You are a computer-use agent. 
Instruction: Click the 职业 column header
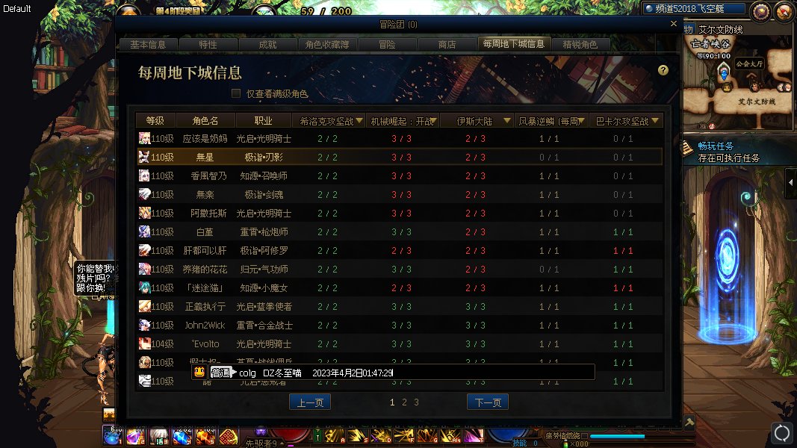point(263,121)
